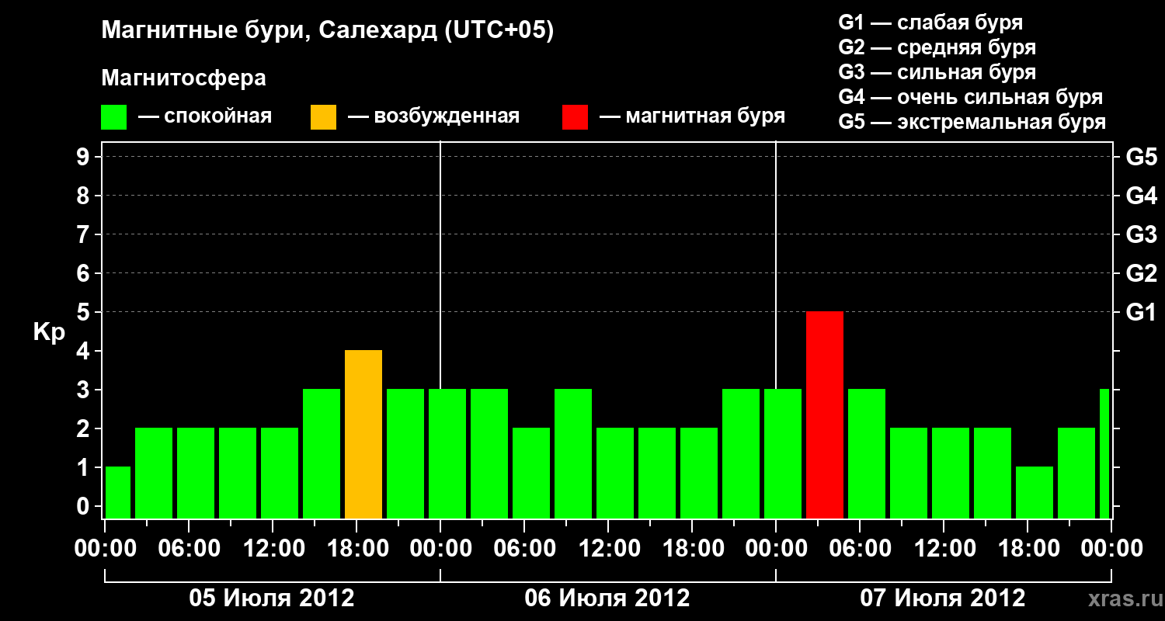Click the 'Магнитосфера' heading
Screen dimensions: 1165x621
[x=183, y=78]
